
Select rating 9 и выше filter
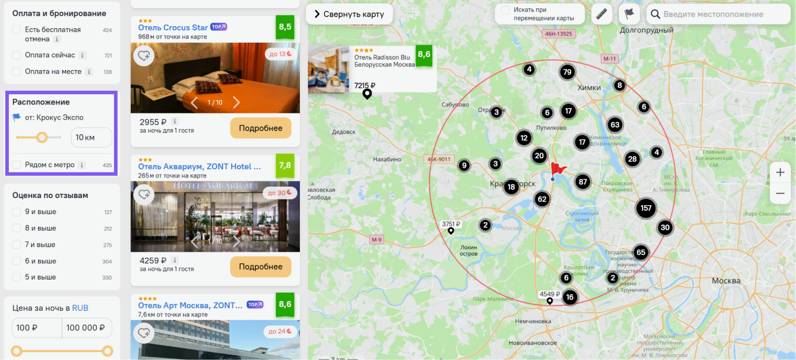coord(17,212)
